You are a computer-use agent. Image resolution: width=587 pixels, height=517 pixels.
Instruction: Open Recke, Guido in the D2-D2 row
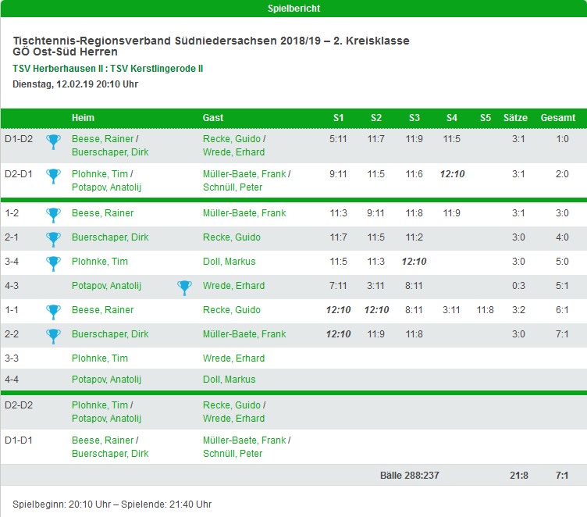(x=232, y=405)
